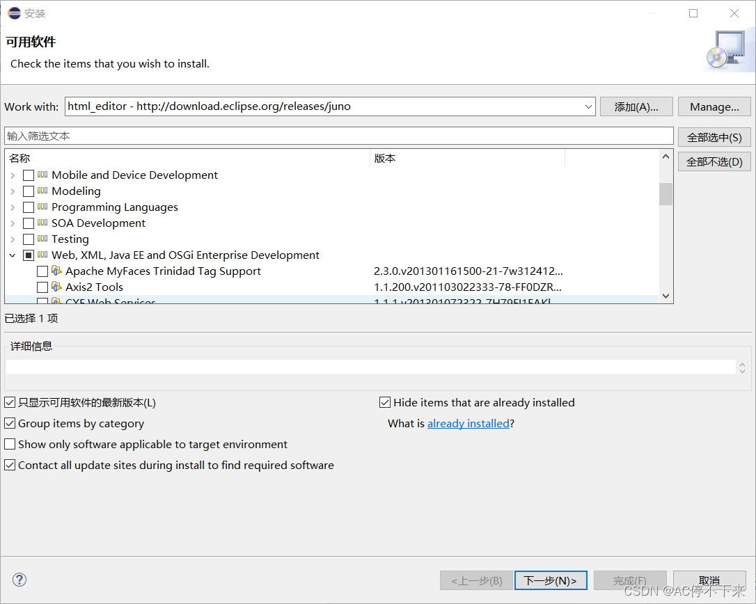756x604 pixels.
Task: Open the already installed link
Action: click(468, 423)
